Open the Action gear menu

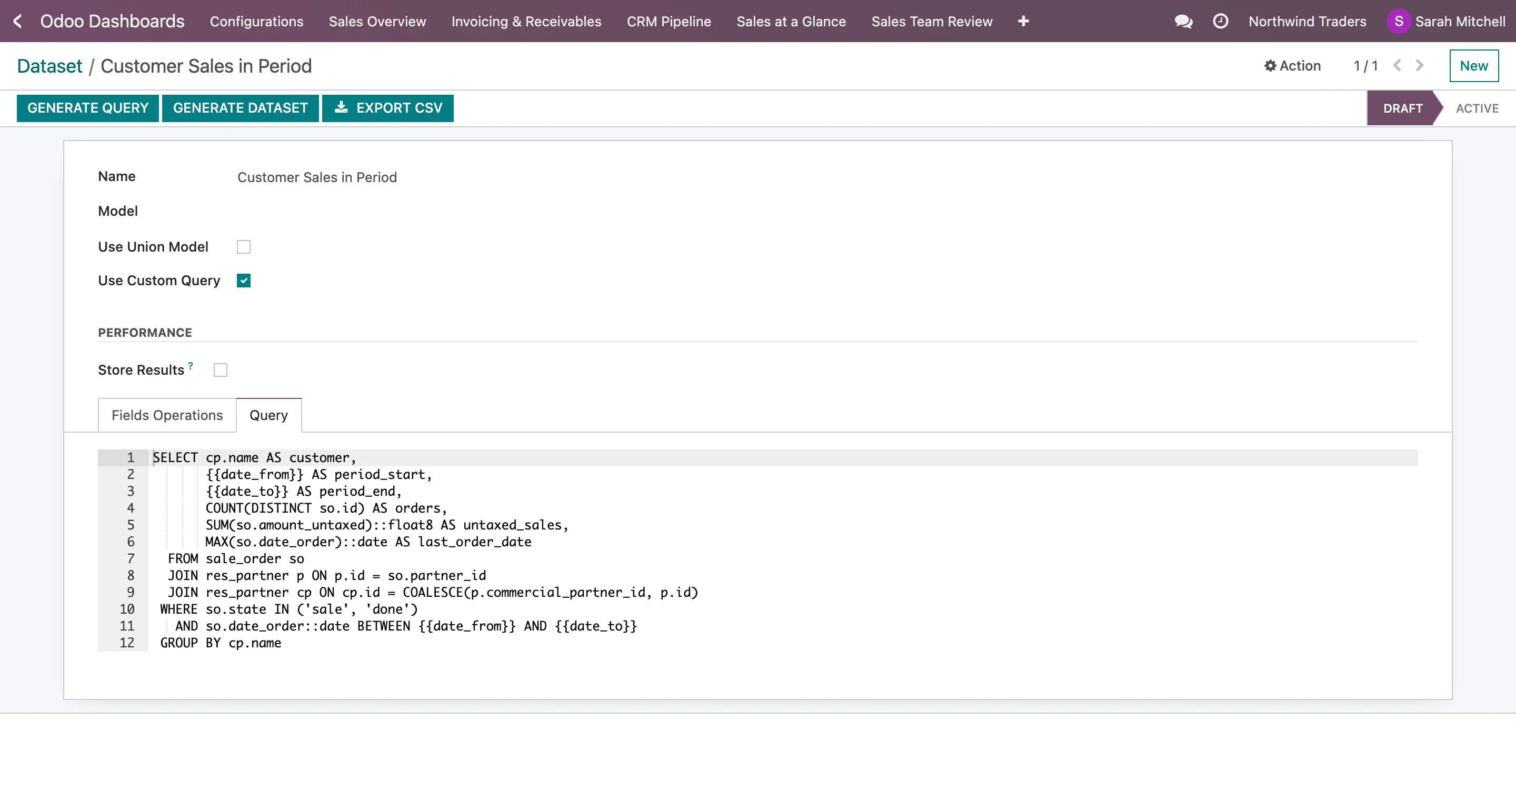click(x=1292, y=65)
